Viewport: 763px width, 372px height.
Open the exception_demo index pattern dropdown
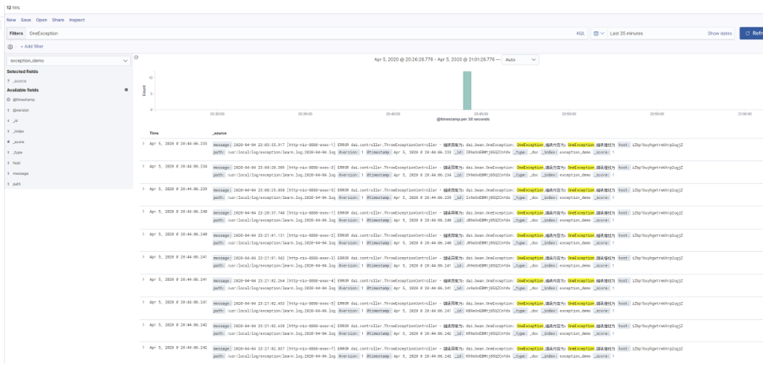tap(69, 61)
